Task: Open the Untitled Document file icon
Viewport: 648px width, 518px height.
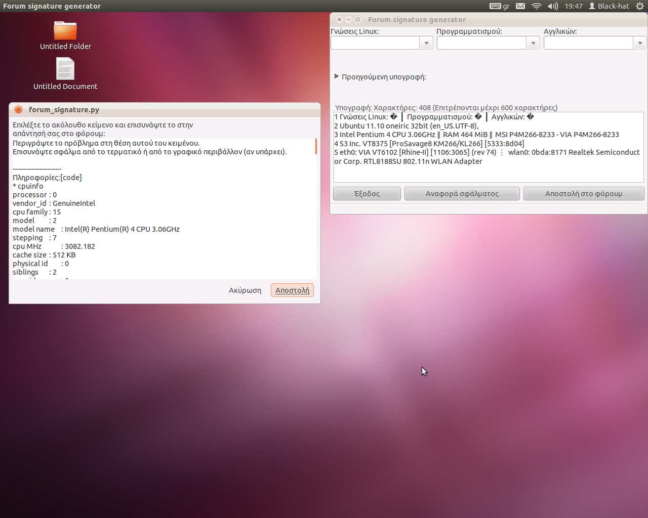Action: pos(65,69)
